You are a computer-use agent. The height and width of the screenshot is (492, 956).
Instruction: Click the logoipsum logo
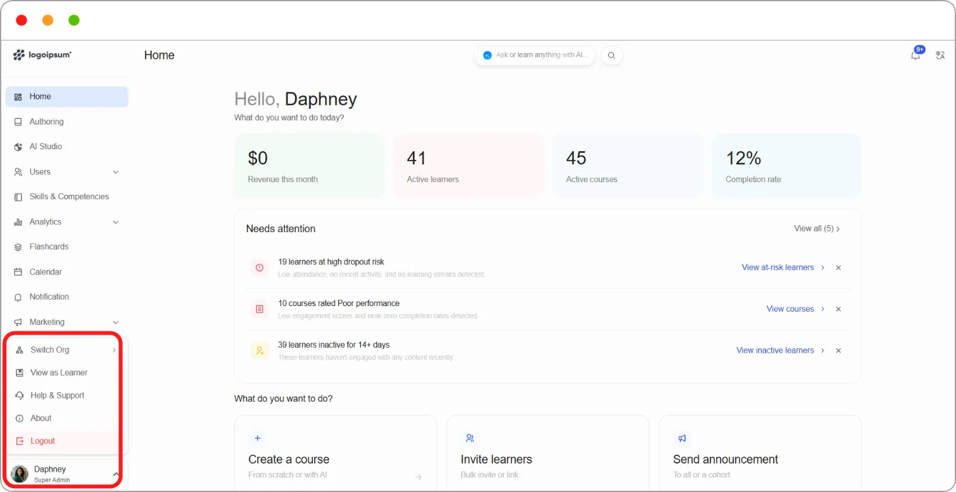coord(42,55)
